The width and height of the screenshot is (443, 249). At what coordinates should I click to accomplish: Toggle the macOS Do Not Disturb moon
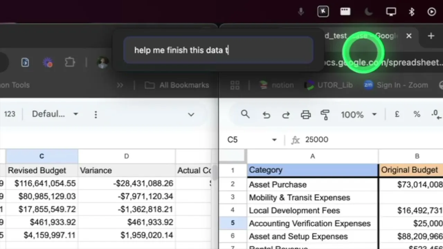tap(369, 12)
